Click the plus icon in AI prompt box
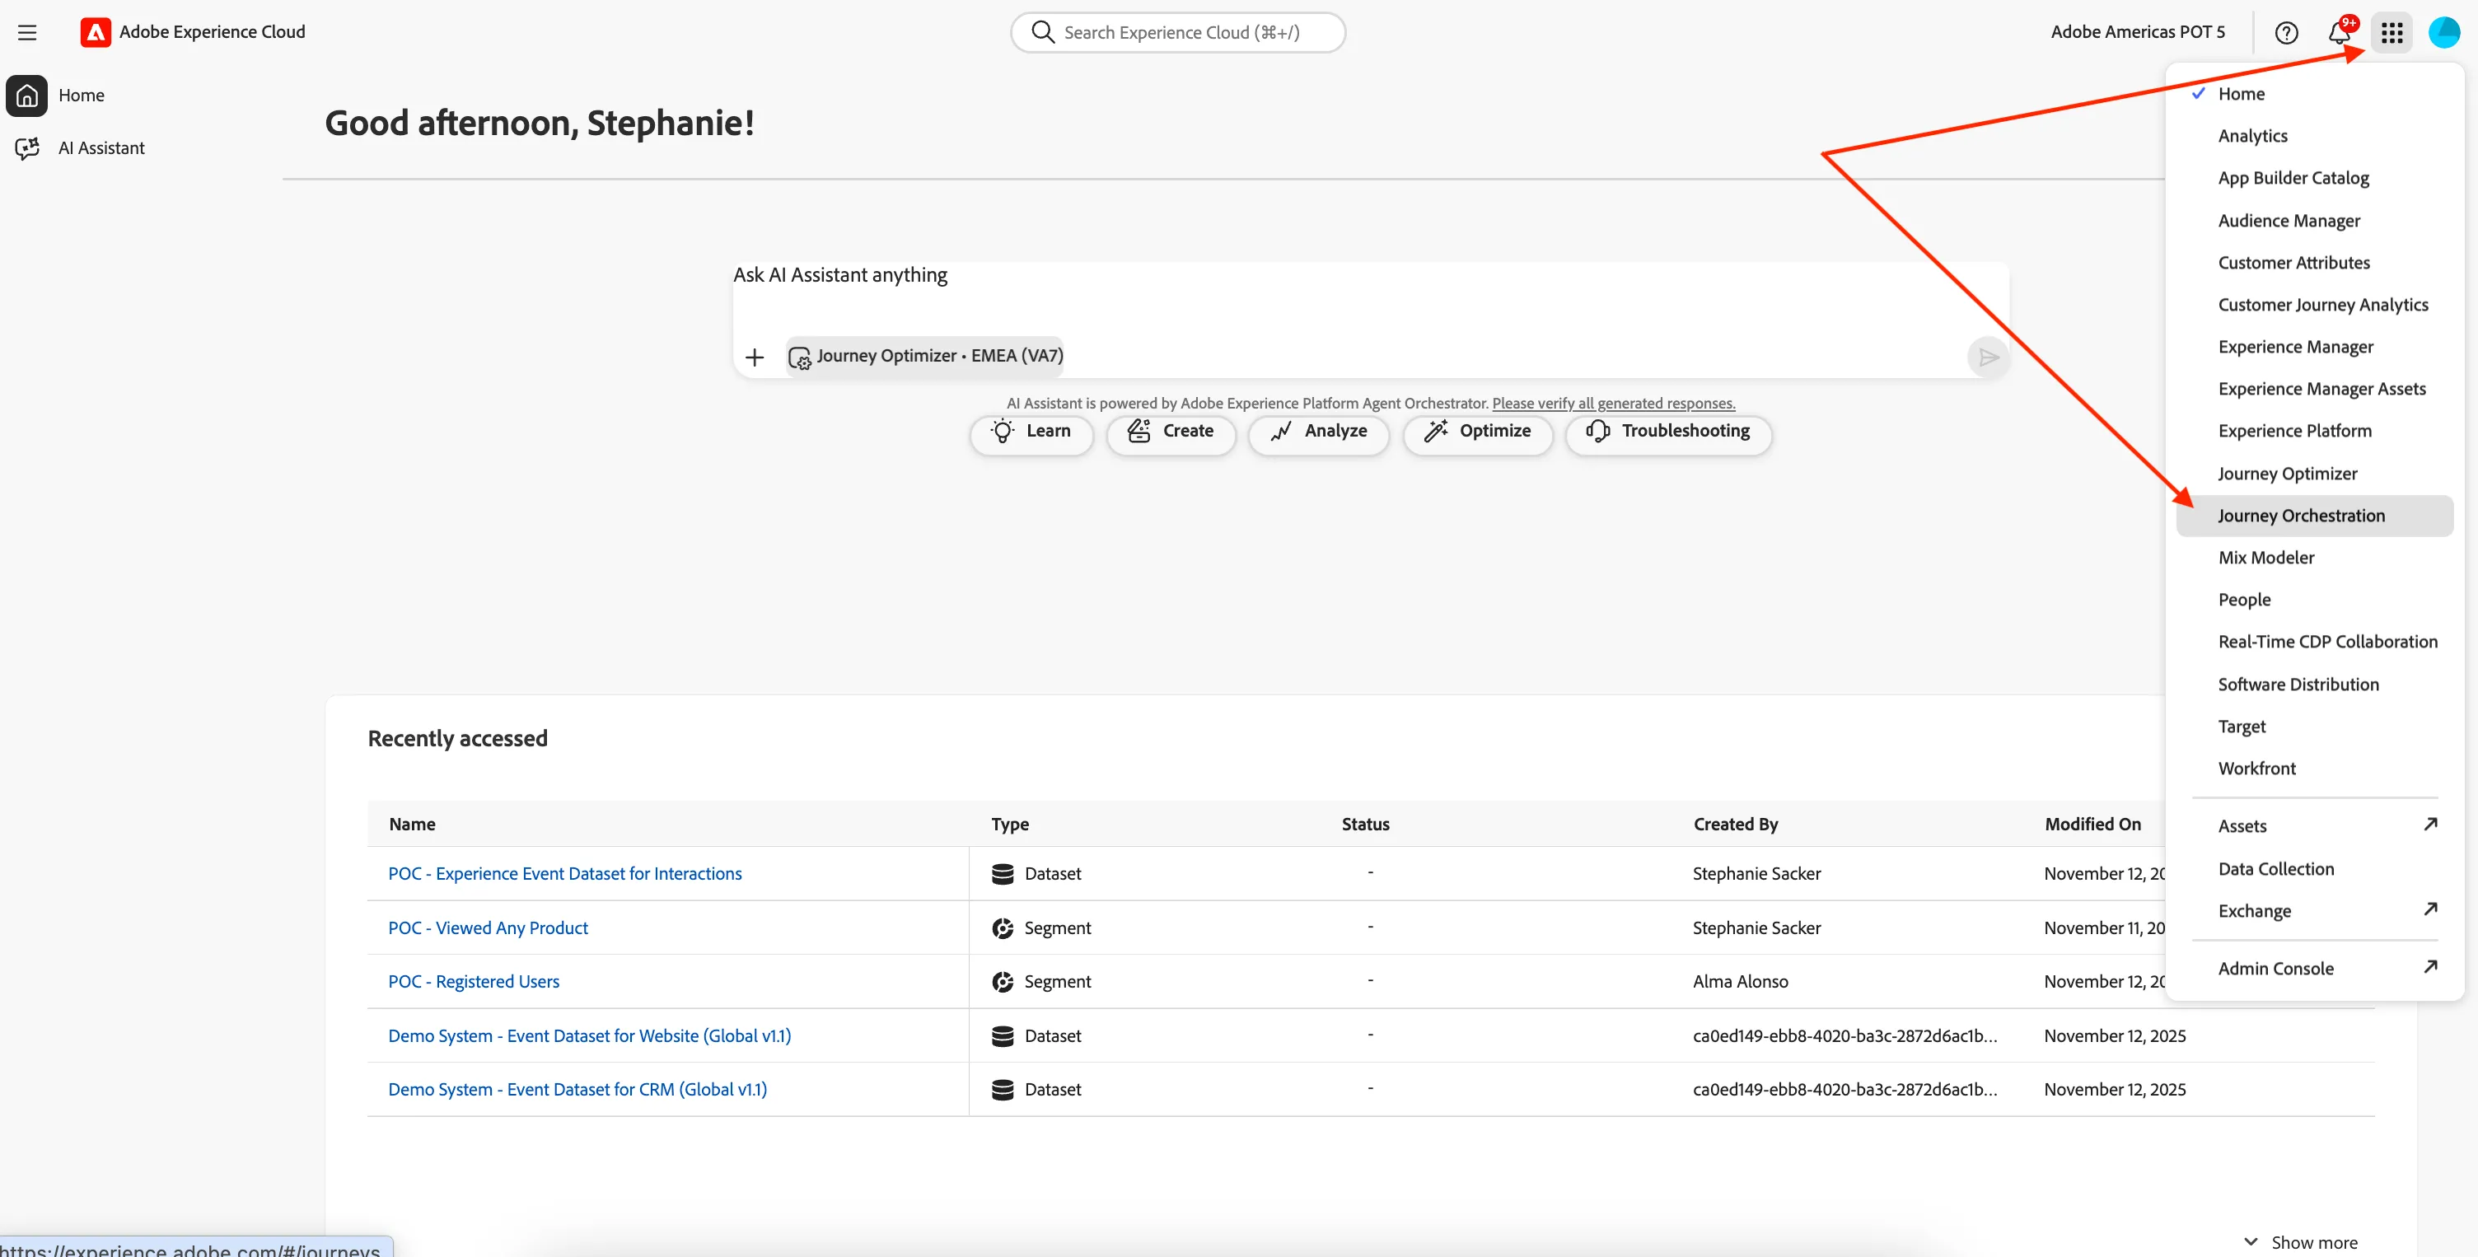 (755, 357)
